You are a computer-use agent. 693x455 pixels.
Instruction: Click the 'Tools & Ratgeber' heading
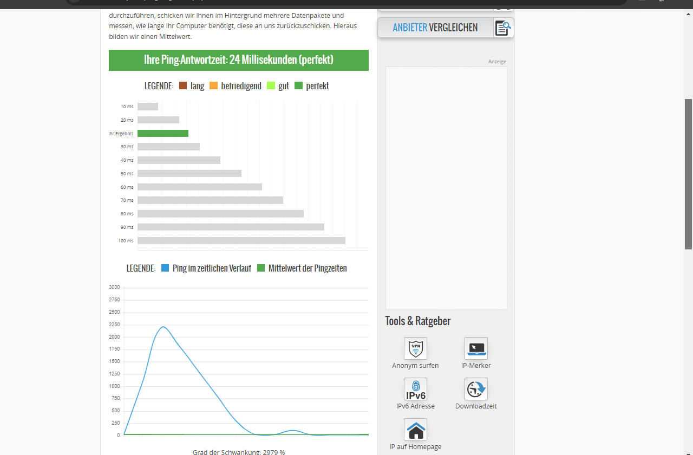pyautogui.click(x=418, y=321)
